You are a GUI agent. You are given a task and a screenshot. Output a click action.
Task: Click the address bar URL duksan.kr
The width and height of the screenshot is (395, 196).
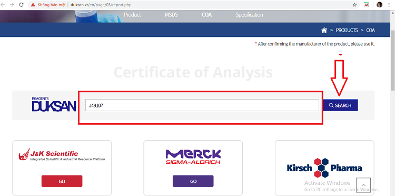tap(101, 5)
